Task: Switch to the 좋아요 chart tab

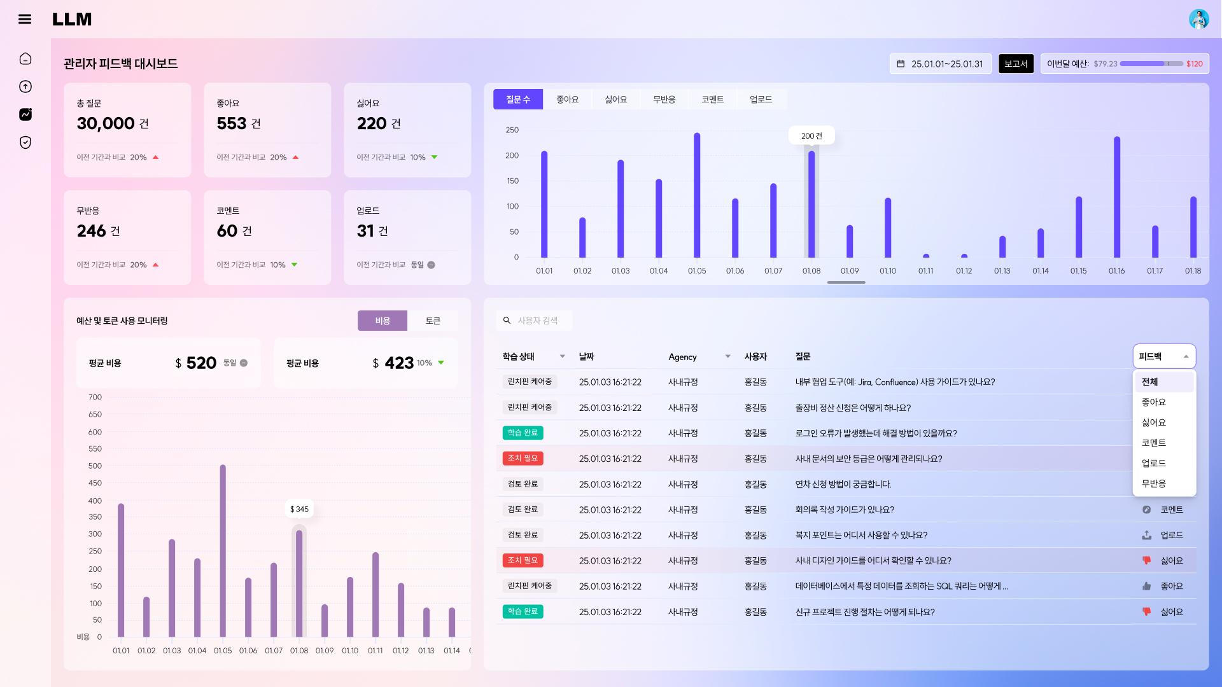Action: point(567,99)
